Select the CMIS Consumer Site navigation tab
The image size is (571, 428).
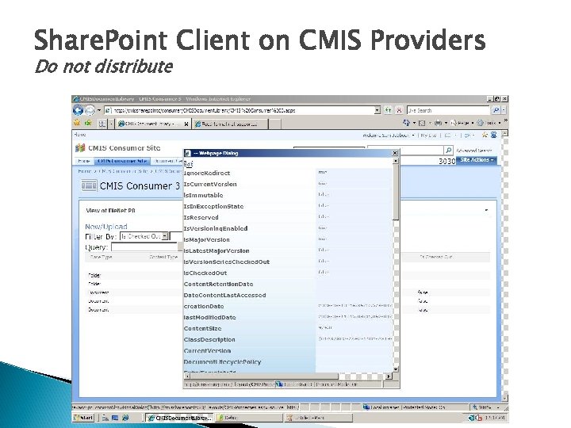122,161
